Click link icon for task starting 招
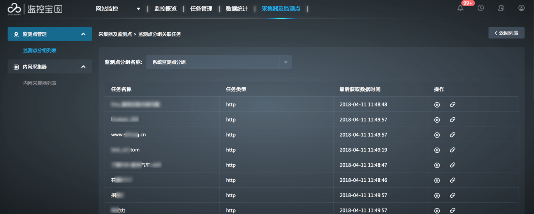The image size is (534, 214). click(x=453, y=195)
